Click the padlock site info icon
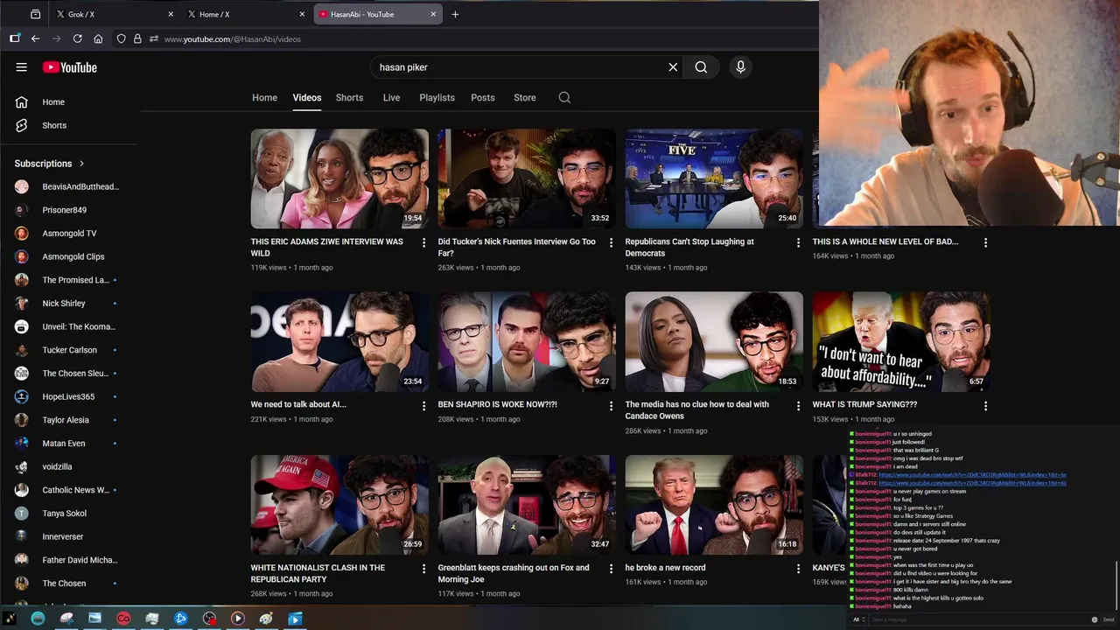The image size is (1120, 630). (x=137, y=38)
